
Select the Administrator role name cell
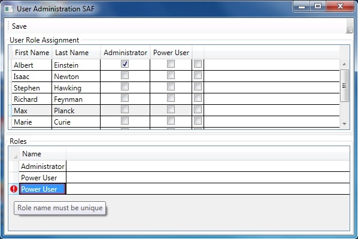[43, 166]
